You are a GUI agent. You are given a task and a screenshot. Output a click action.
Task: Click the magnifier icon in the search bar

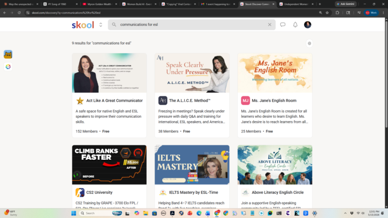114,24
